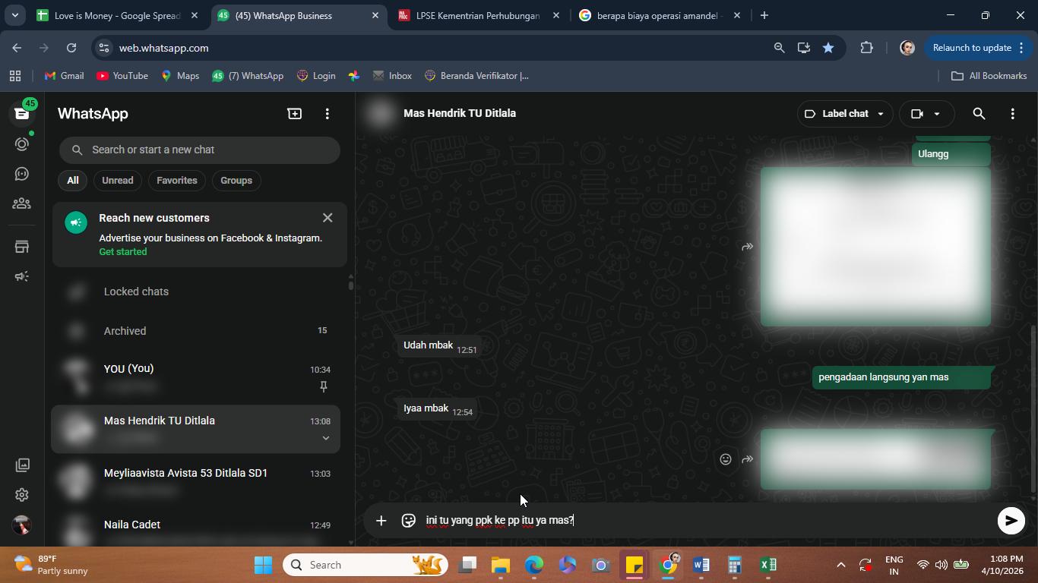
Task: Open the Status icon in WhatsApp sidebar
Action: (x=21, y=143)
